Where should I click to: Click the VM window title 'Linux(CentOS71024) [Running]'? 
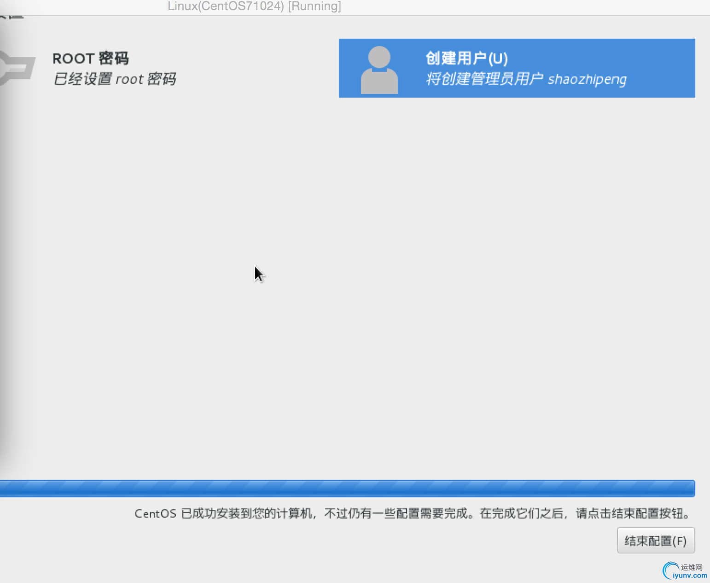254,6
